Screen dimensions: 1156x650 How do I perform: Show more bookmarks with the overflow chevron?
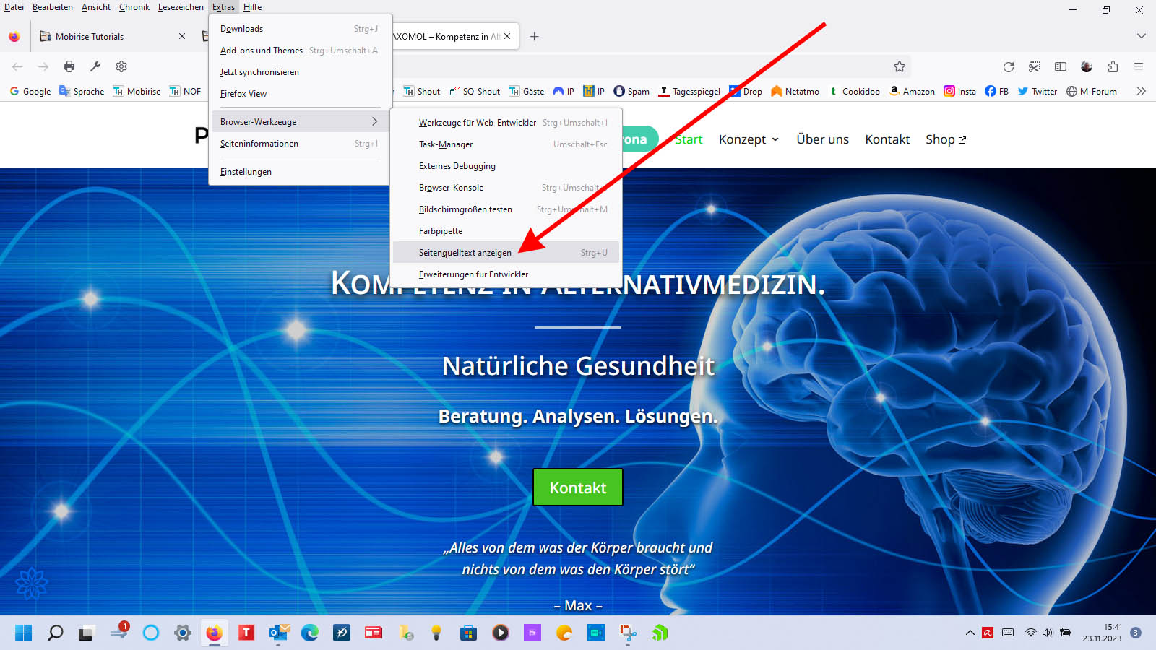pyautogui.click(x=1141, y=91)
